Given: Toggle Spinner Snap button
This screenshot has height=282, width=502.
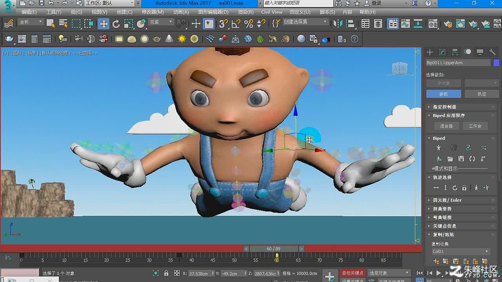Looking at the screenshot, I should pyautogui.click(x=261, y=24).
